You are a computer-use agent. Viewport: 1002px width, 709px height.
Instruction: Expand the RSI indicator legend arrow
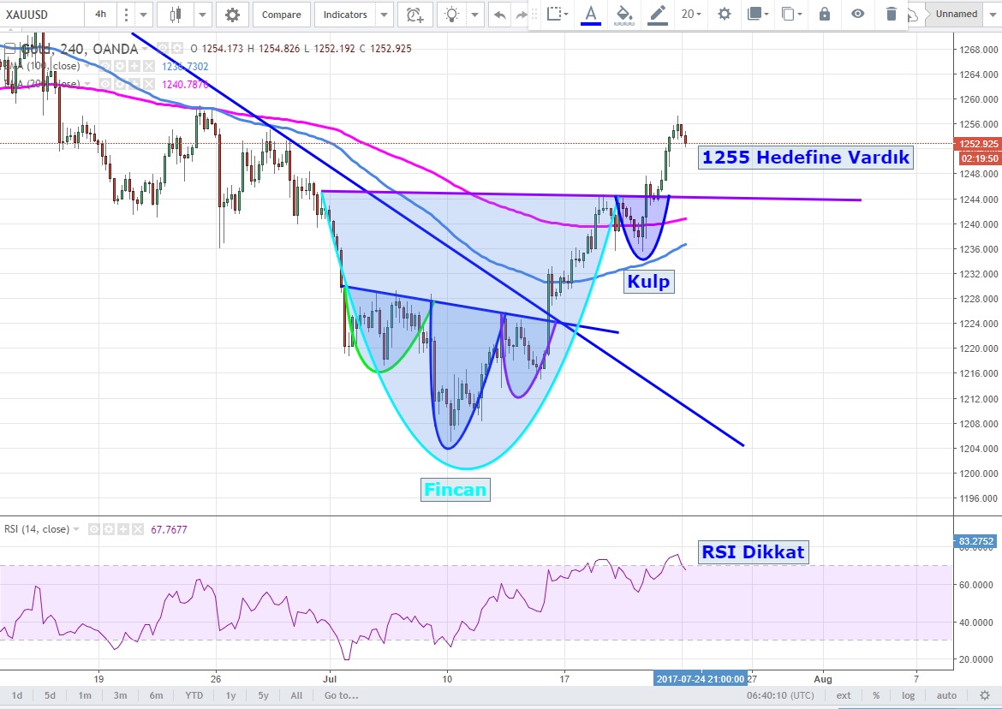[x=78, y=529]
